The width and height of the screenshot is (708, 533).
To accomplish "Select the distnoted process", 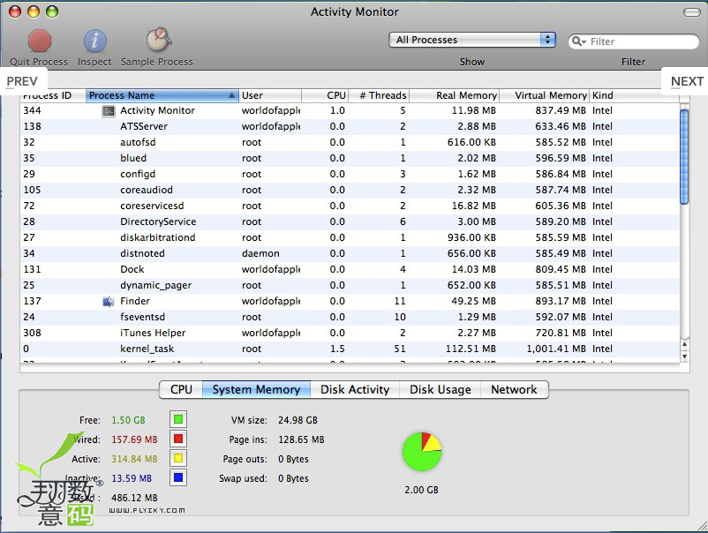I will pos(350,253).
